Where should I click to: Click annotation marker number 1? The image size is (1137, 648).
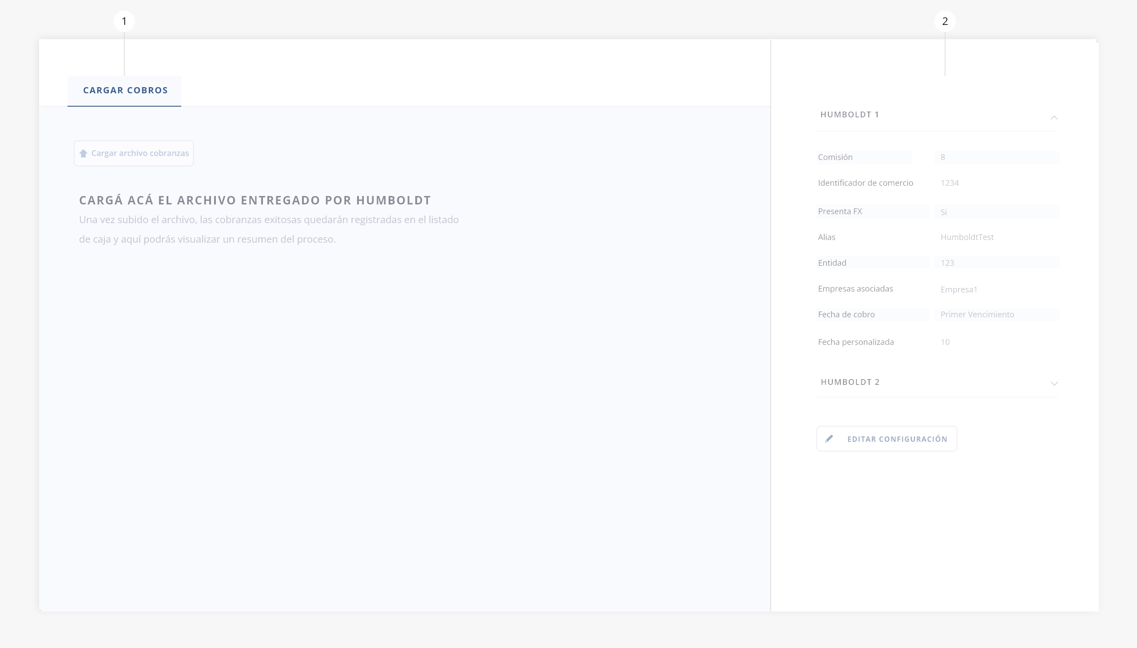click(124, 21)
